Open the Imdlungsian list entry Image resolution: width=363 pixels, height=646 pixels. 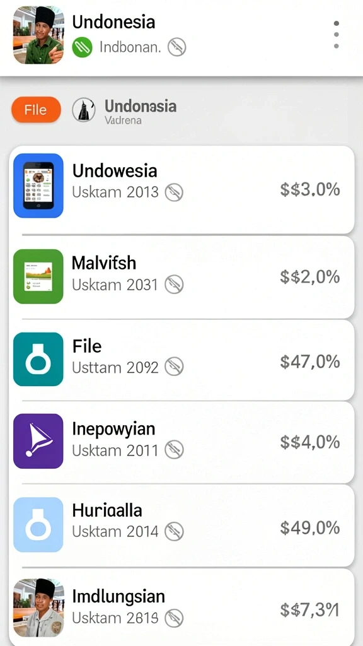coord(181,608)
